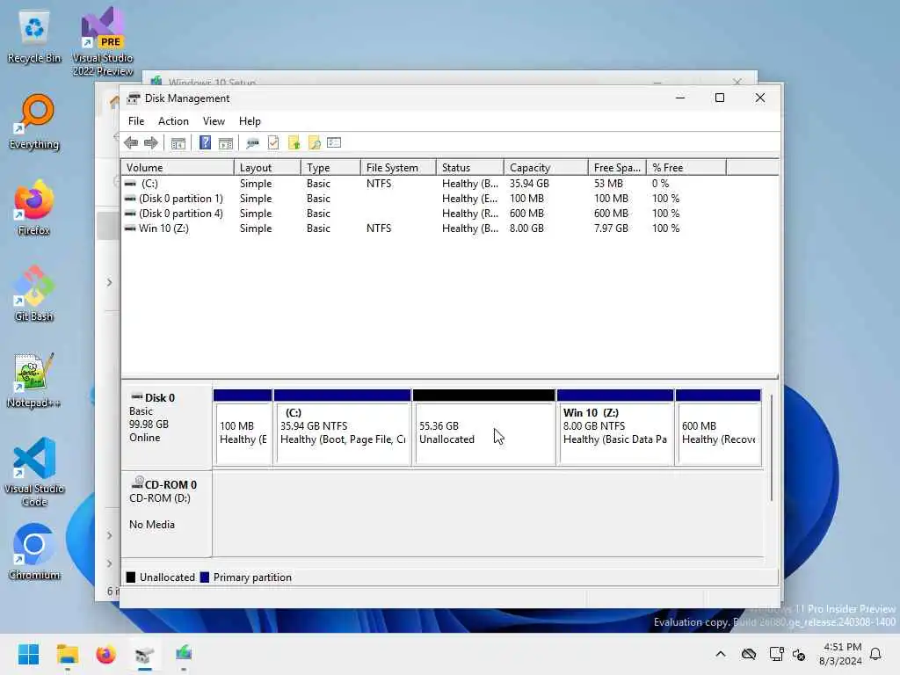Select the Everything desktop shortcut
Screen dimensions: 900x675
(34, 121)
